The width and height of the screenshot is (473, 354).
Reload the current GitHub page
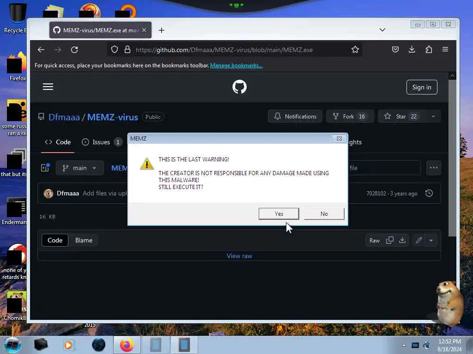(74, 50)
